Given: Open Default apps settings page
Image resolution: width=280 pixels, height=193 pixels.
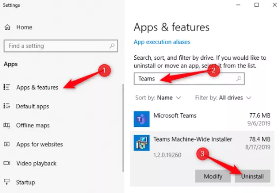Looking at the screenshot, I should coord(32,106).
